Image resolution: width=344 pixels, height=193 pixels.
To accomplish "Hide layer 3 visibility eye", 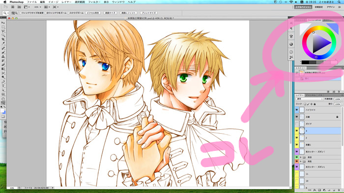I will [297, 131].
